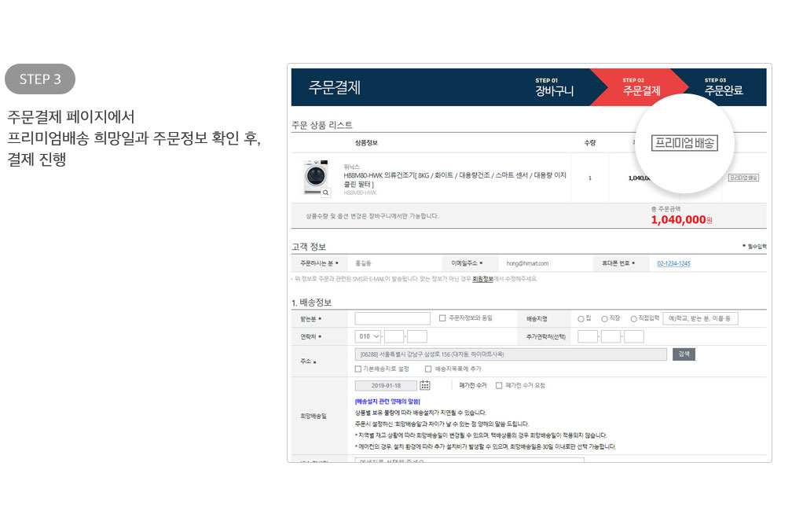Click email value hong@himart.com
The width and height of the screenshot is (792, 525).
tap(527, 263)
